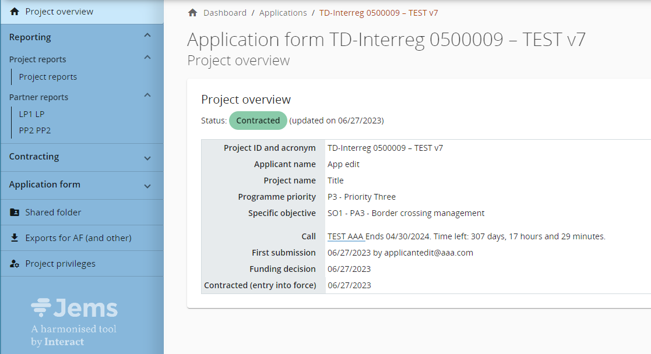Click the Shared folder icon in sidebar
Screen dimensions: 651x354
click(x=15, y=213)
